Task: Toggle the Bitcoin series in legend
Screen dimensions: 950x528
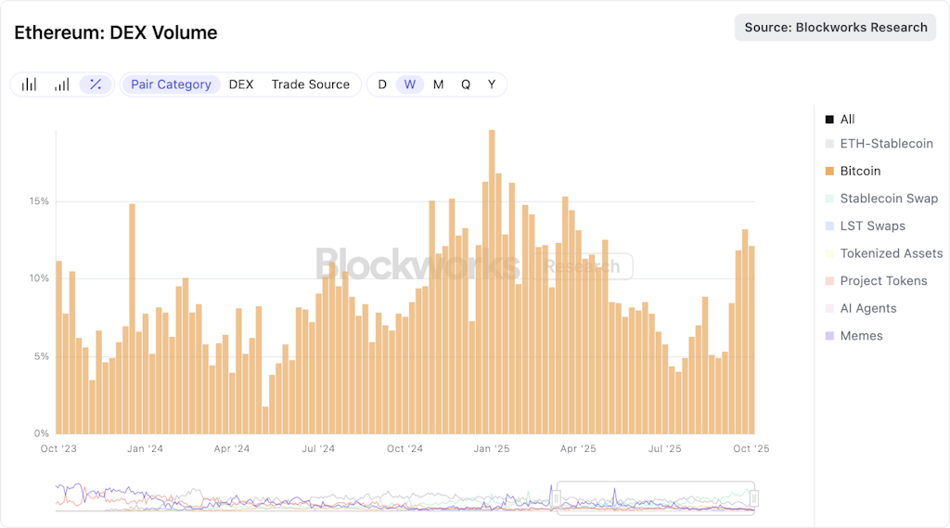Action: tap(853, 171)
